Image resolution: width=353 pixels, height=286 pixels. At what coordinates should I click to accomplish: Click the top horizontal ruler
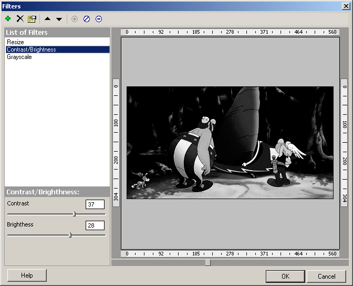pos(230,32)
